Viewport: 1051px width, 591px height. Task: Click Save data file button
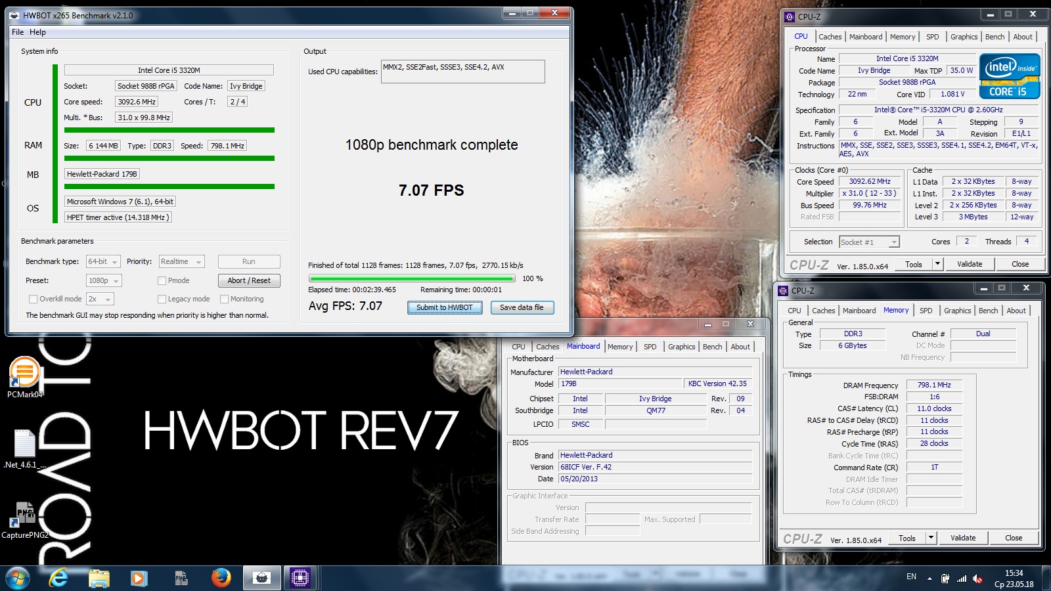click(522, 307)
